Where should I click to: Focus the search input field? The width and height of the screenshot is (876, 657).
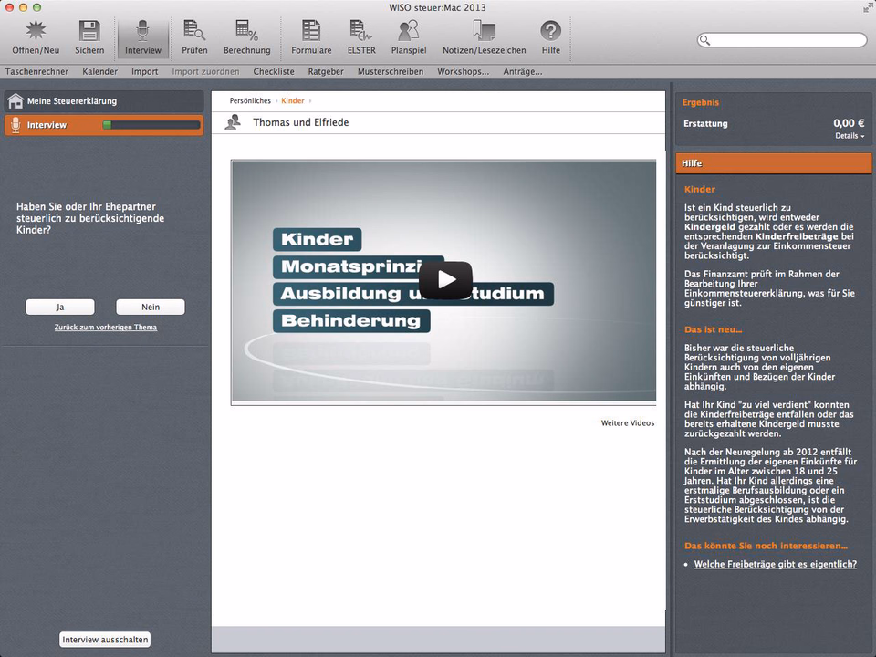[782, 40]
